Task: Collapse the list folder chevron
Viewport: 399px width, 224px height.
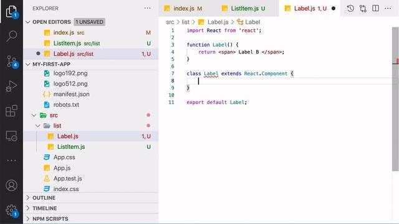Action: pos(37,126)
